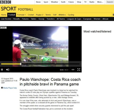Open the Formula 1 section
This screenshot has width=114, height=110.
pyautogui.click(x=21, y=15)
